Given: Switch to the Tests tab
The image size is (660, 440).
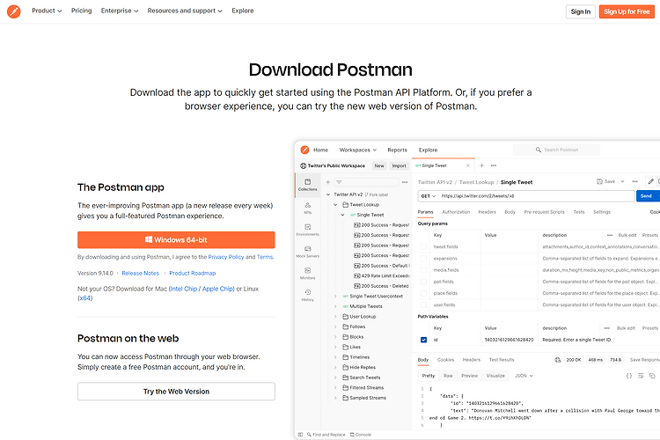Looking at the screenshot, I should tap(579, 212).
